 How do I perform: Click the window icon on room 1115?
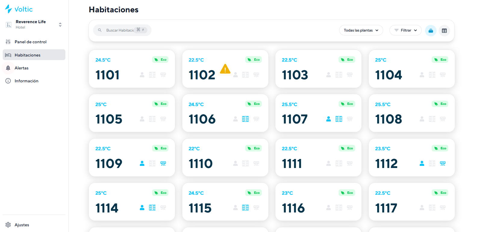(246, 208)
